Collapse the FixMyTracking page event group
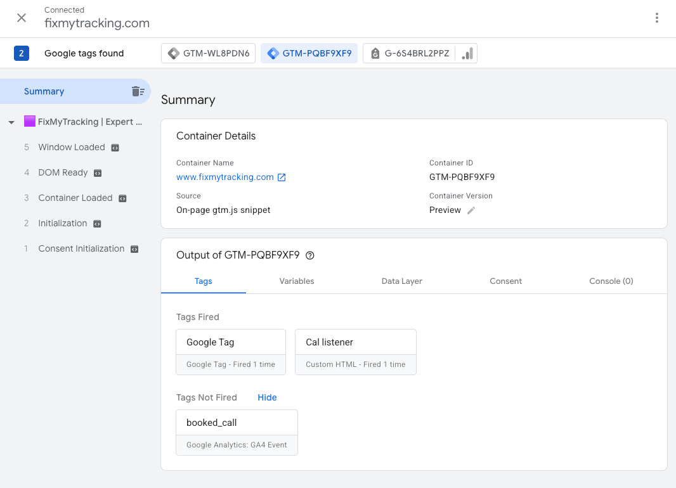This screenshot has height=488, width=676. pyautogui.click(x=11, y=122)
